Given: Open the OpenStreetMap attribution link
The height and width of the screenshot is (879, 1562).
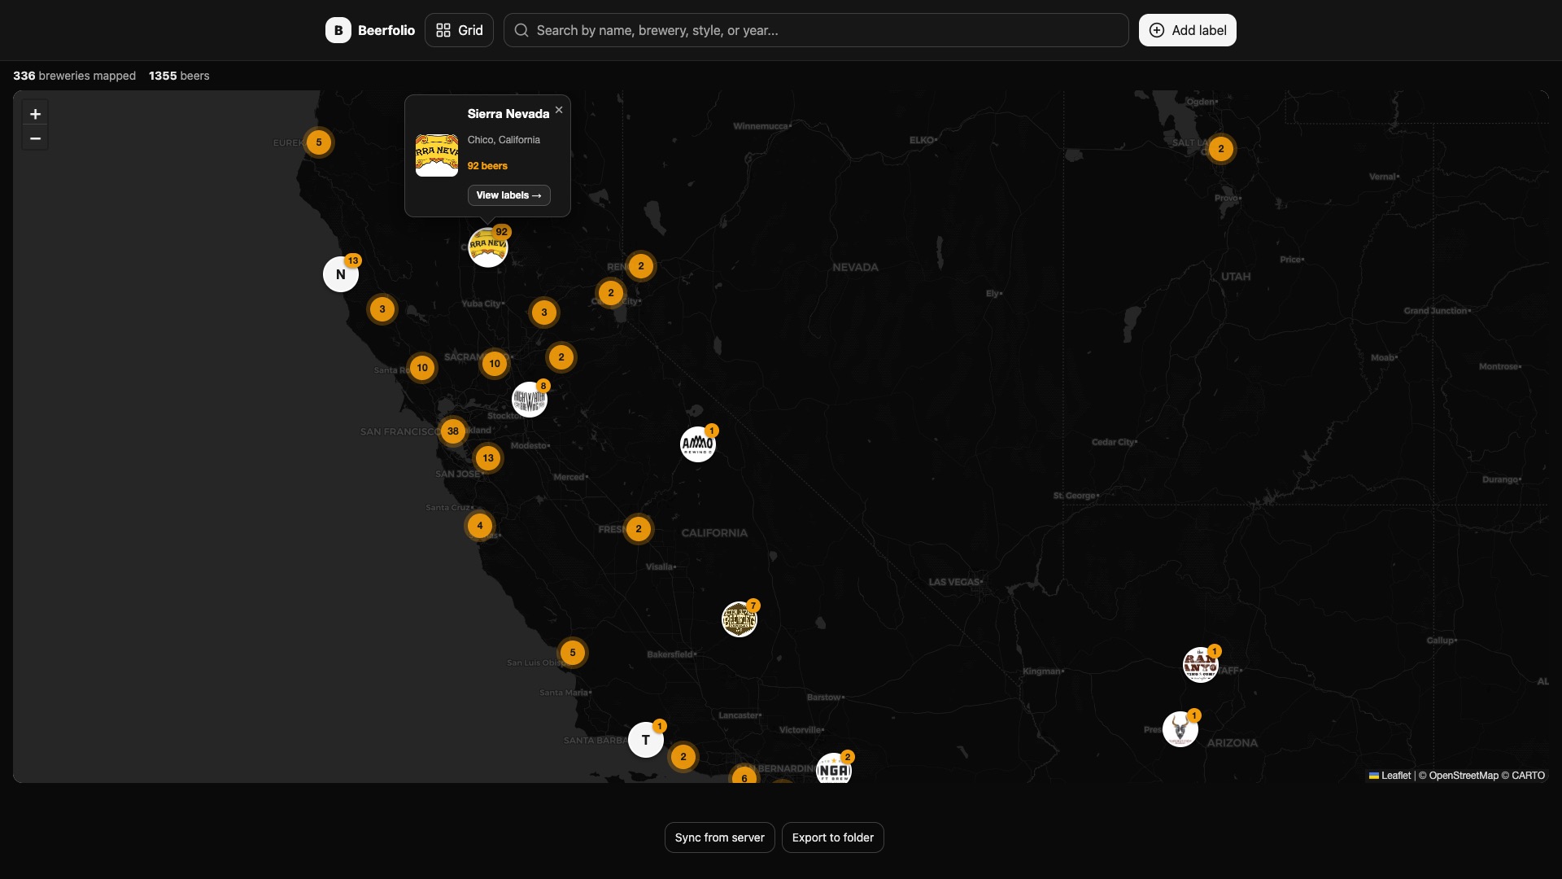Looking at the screenshot, I should point(1464,776).
